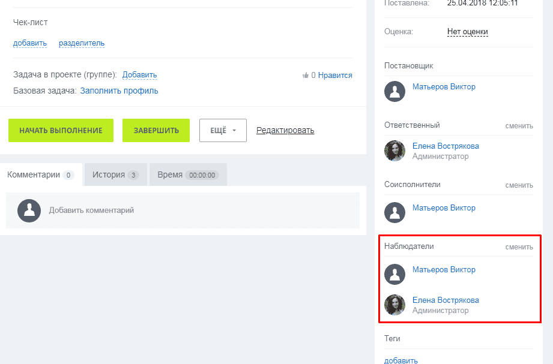Click добавить under Чек-лист
The height and width of the screenshot is (364, 553).
point(29,43)
